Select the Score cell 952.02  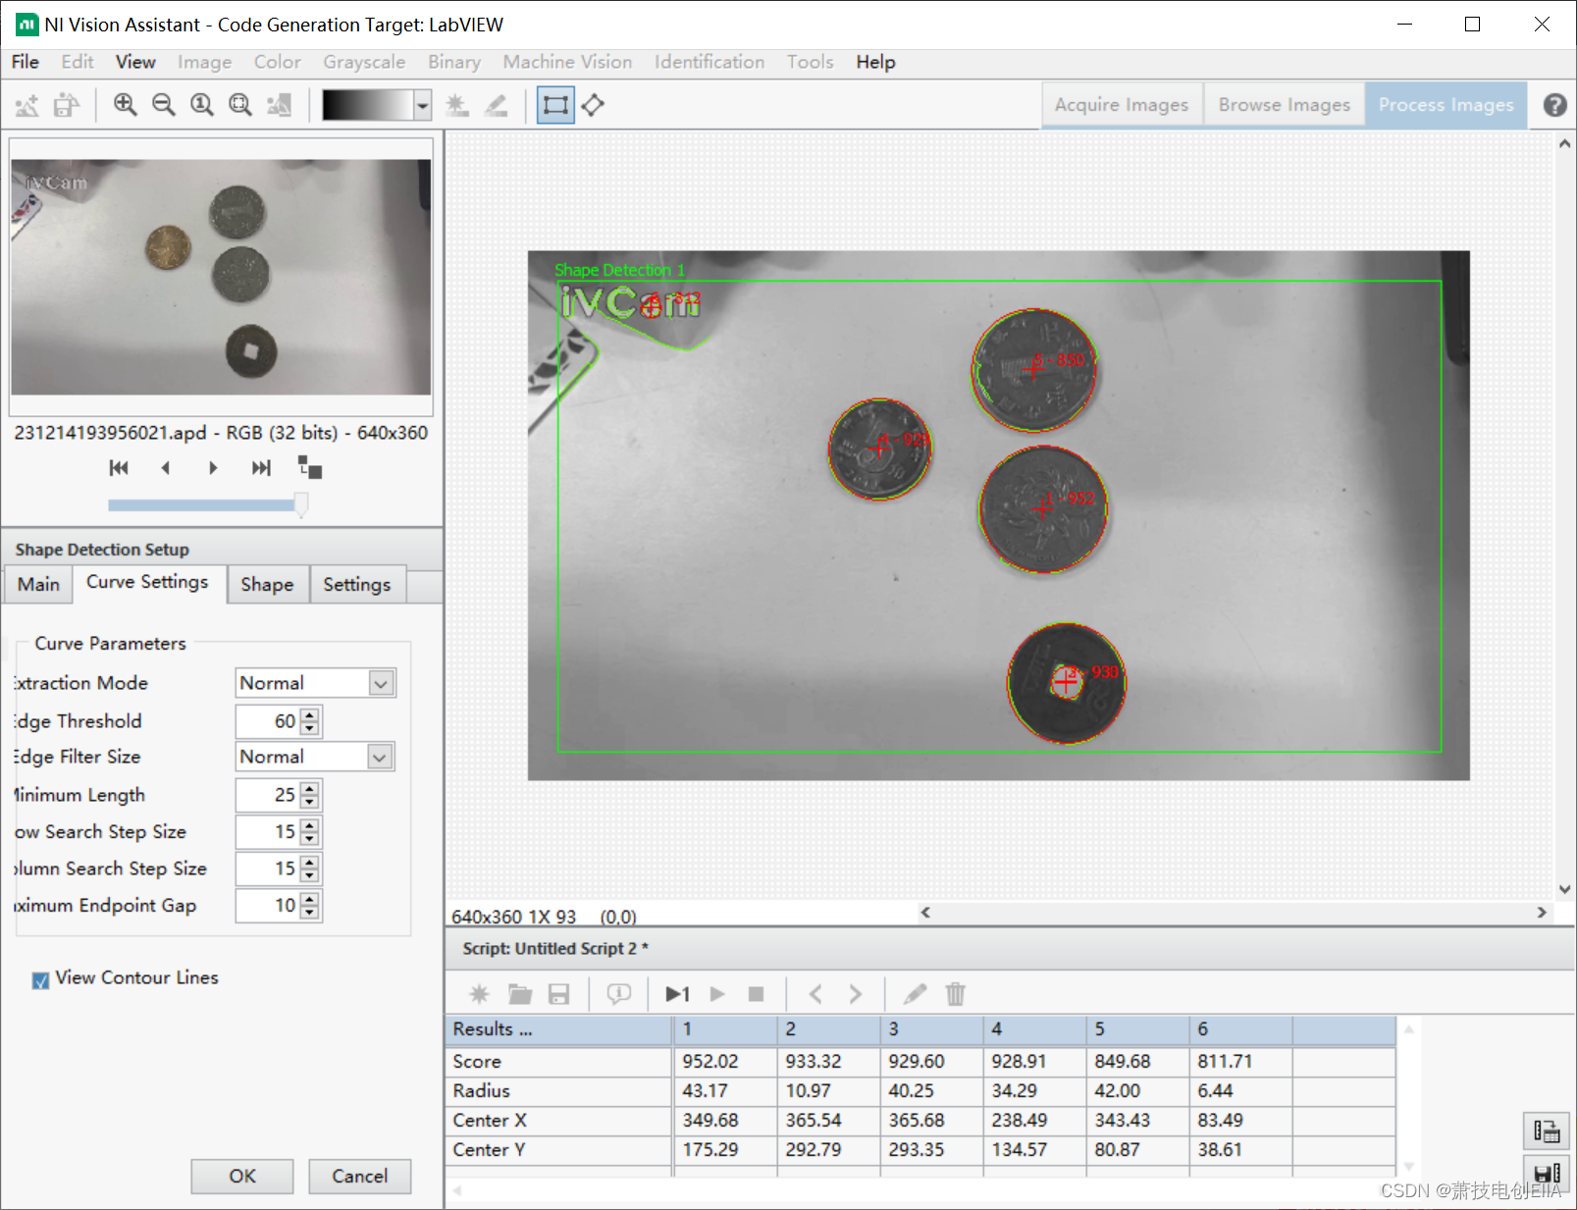pos(724,1061)
